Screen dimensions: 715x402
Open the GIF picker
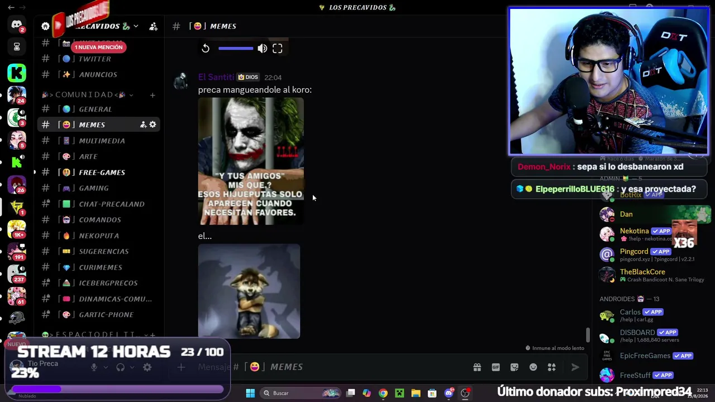[495, 367]
